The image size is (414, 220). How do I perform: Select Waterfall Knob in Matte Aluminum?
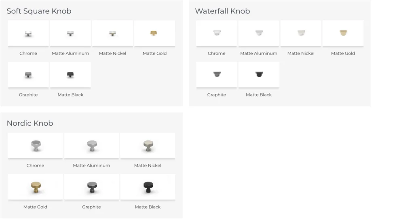pos(259,33)
